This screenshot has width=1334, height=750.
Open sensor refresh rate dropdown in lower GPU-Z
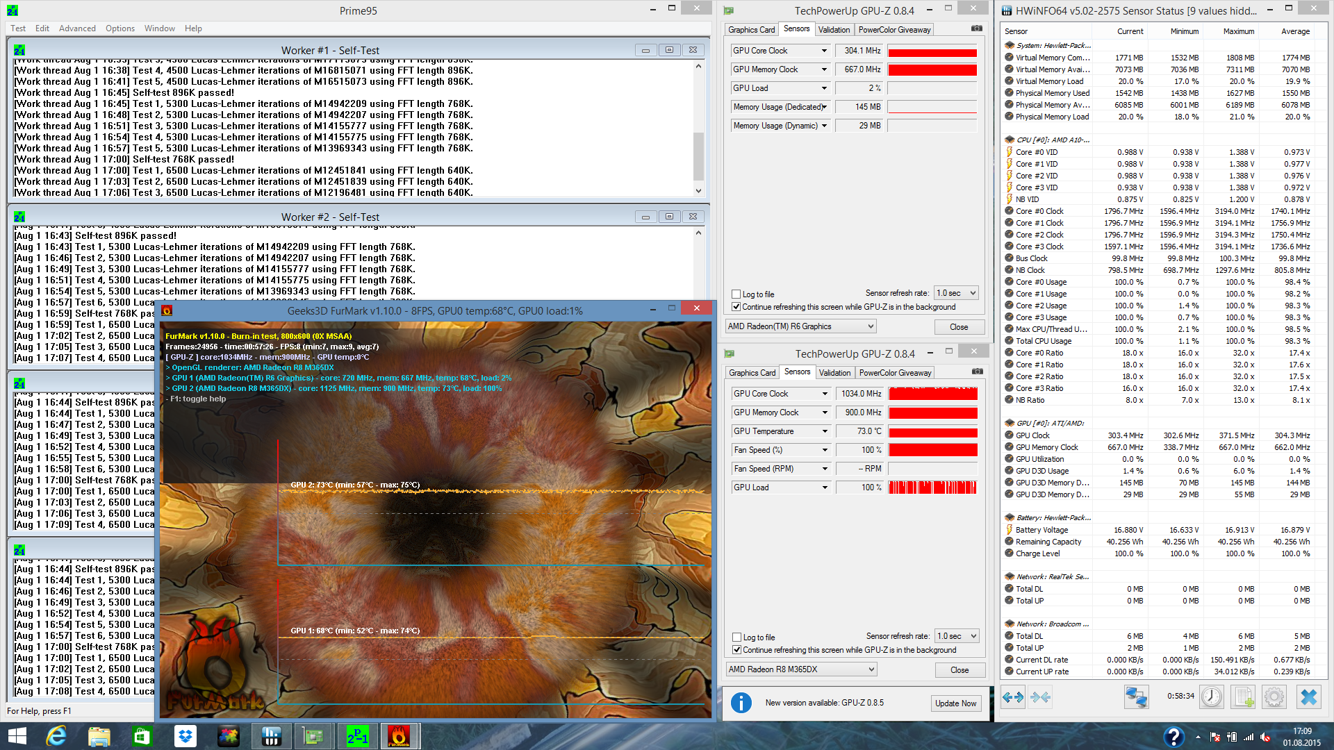pos(957,636)
